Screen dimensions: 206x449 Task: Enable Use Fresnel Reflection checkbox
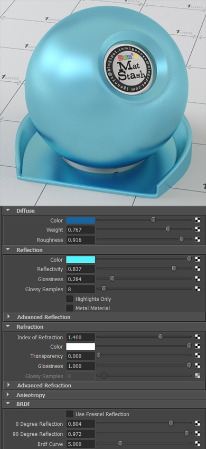tap(70, 414)
